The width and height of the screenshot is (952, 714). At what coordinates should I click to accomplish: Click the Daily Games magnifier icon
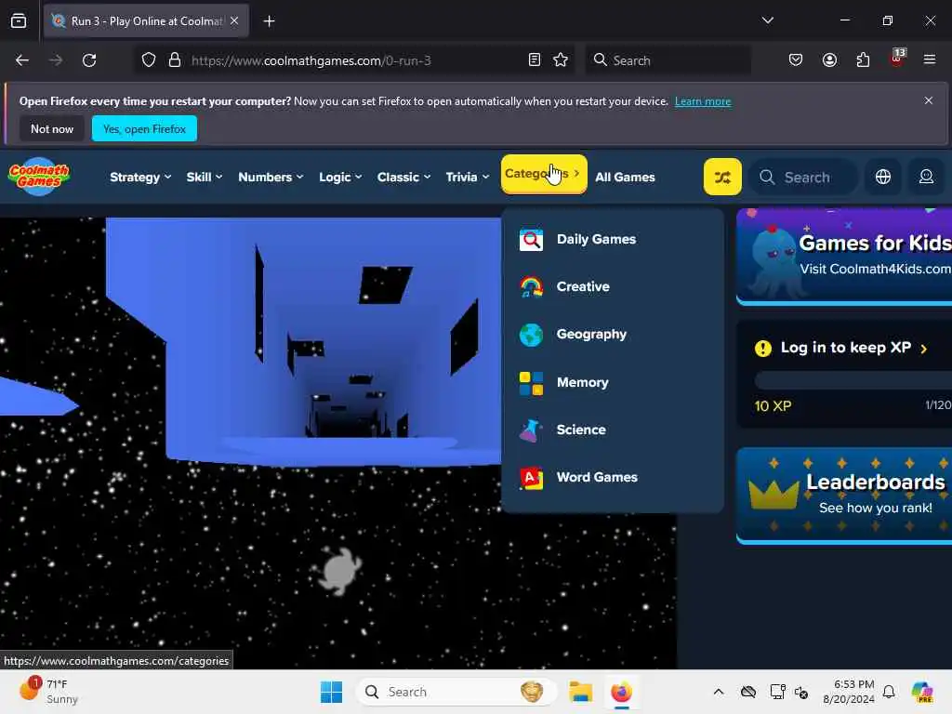click(531, 240)
